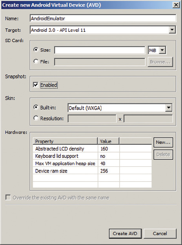This screenshot has width=182, height=245.
Task: Click the Resolution height input field
Action: (148, 119)
